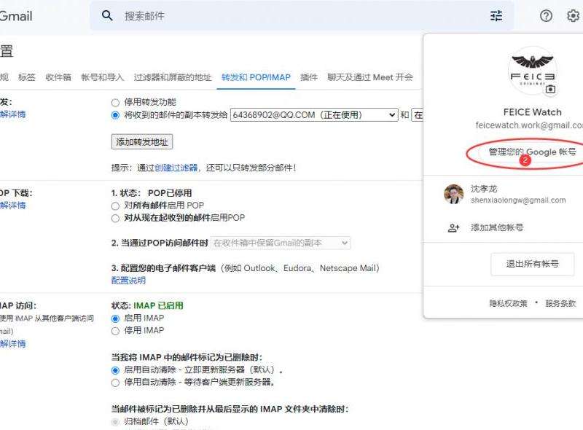Click the add account person icon
Viewport: 583px width, 430px height.
(453, 227)
